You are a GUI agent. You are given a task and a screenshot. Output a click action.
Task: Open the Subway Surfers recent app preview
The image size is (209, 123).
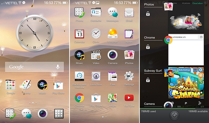pos(186,83)
